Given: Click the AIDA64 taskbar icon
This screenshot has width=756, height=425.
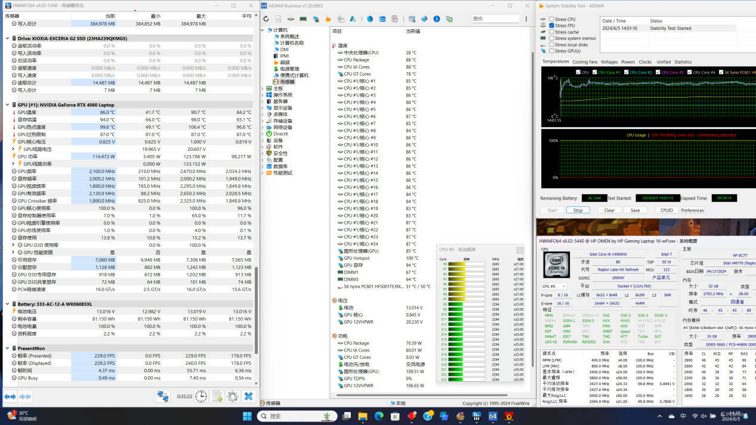Looking at the screenshot, I should point(493,416).
